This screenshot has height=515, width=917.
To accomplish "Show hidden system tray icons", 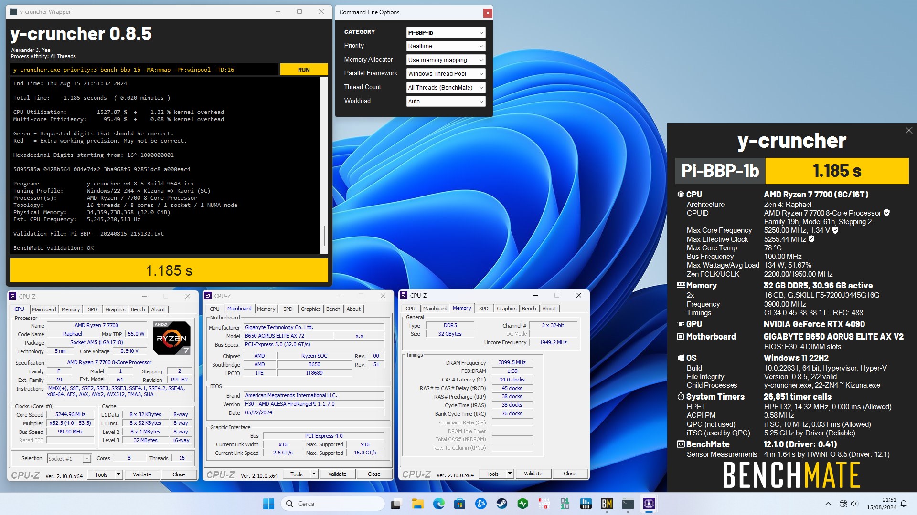I will pos(828,504).
